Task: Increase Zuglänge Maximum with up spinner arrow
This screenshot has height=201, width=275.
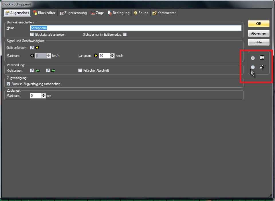Action: point(44,95)
